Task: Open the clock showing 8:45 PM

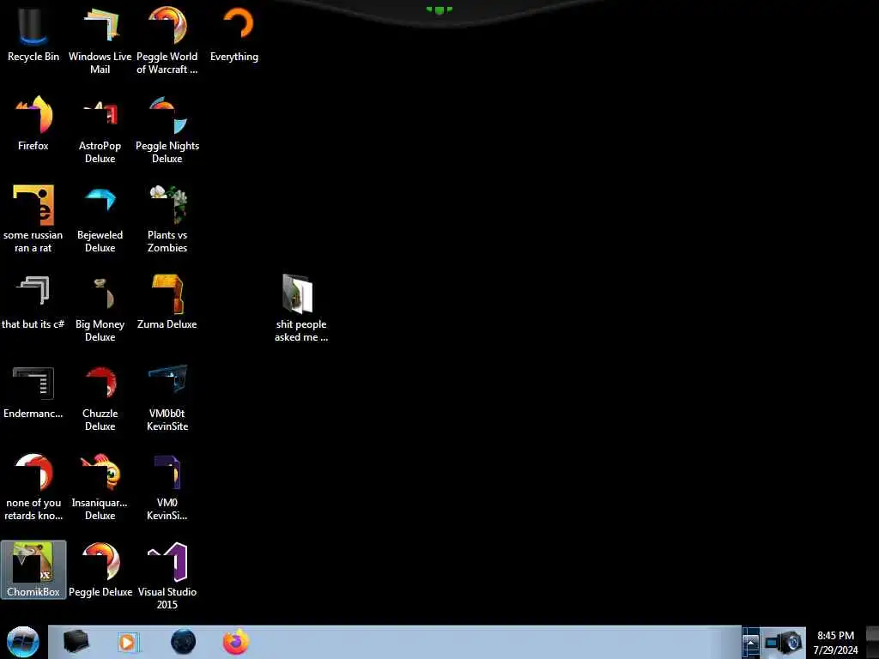Action: point(835,642)
